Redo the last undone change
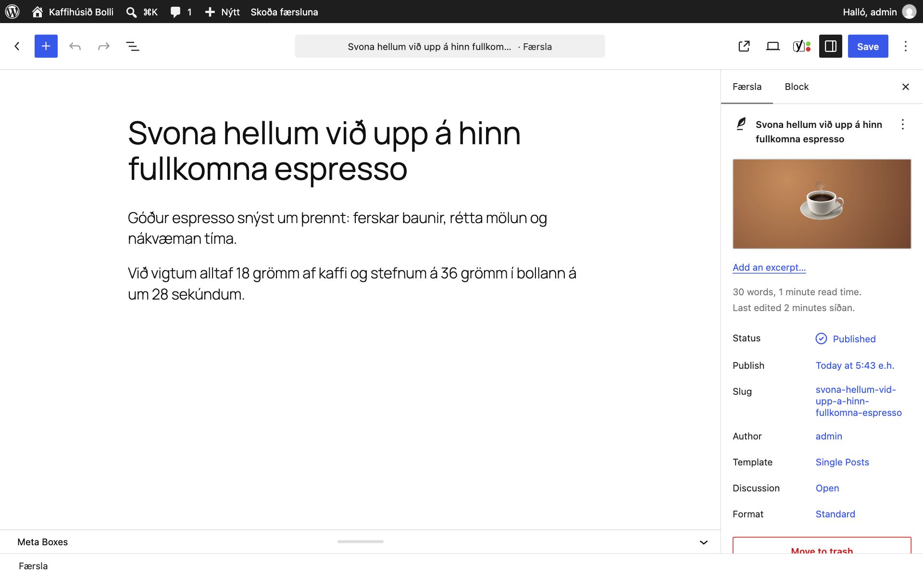 [x=104, y=46]
